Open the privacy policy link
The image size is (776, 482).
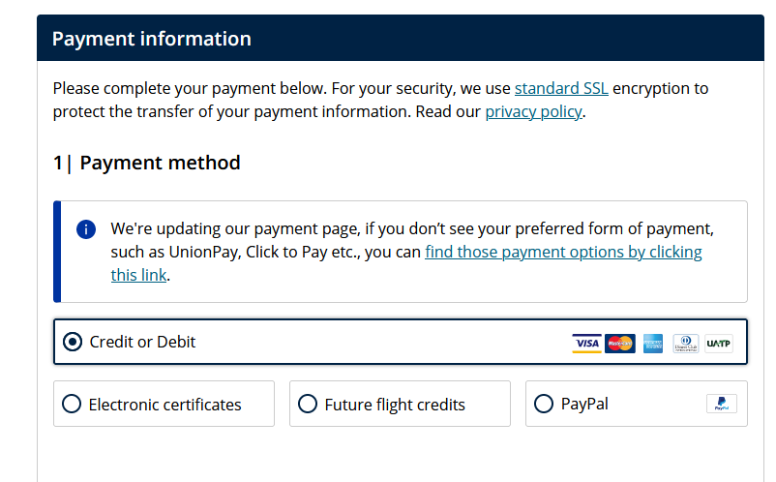(533, 111)
